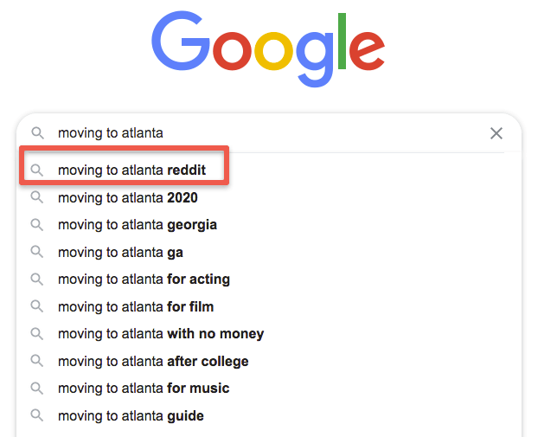557x437 pixels.
Task: Click magnifier icon beside 'for acting' suggestion
Action: coord(37,280)
